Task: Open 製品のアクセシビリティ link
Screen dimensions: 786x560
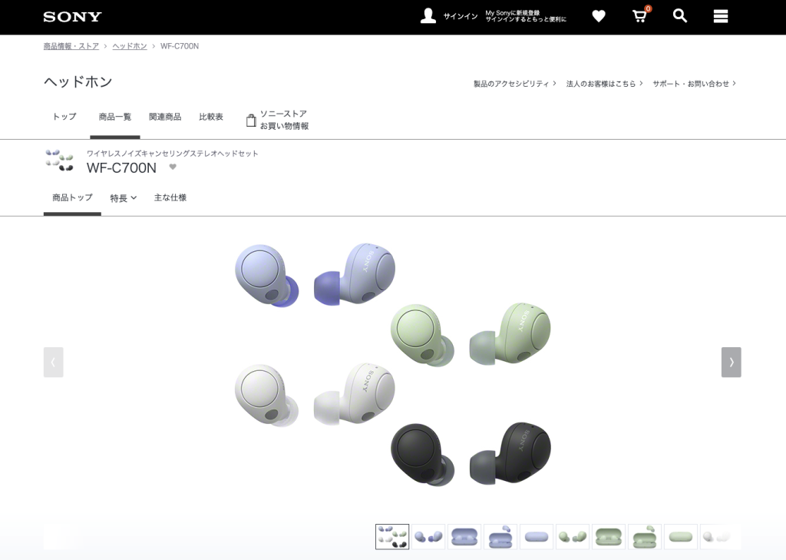Action: point(514,84)
